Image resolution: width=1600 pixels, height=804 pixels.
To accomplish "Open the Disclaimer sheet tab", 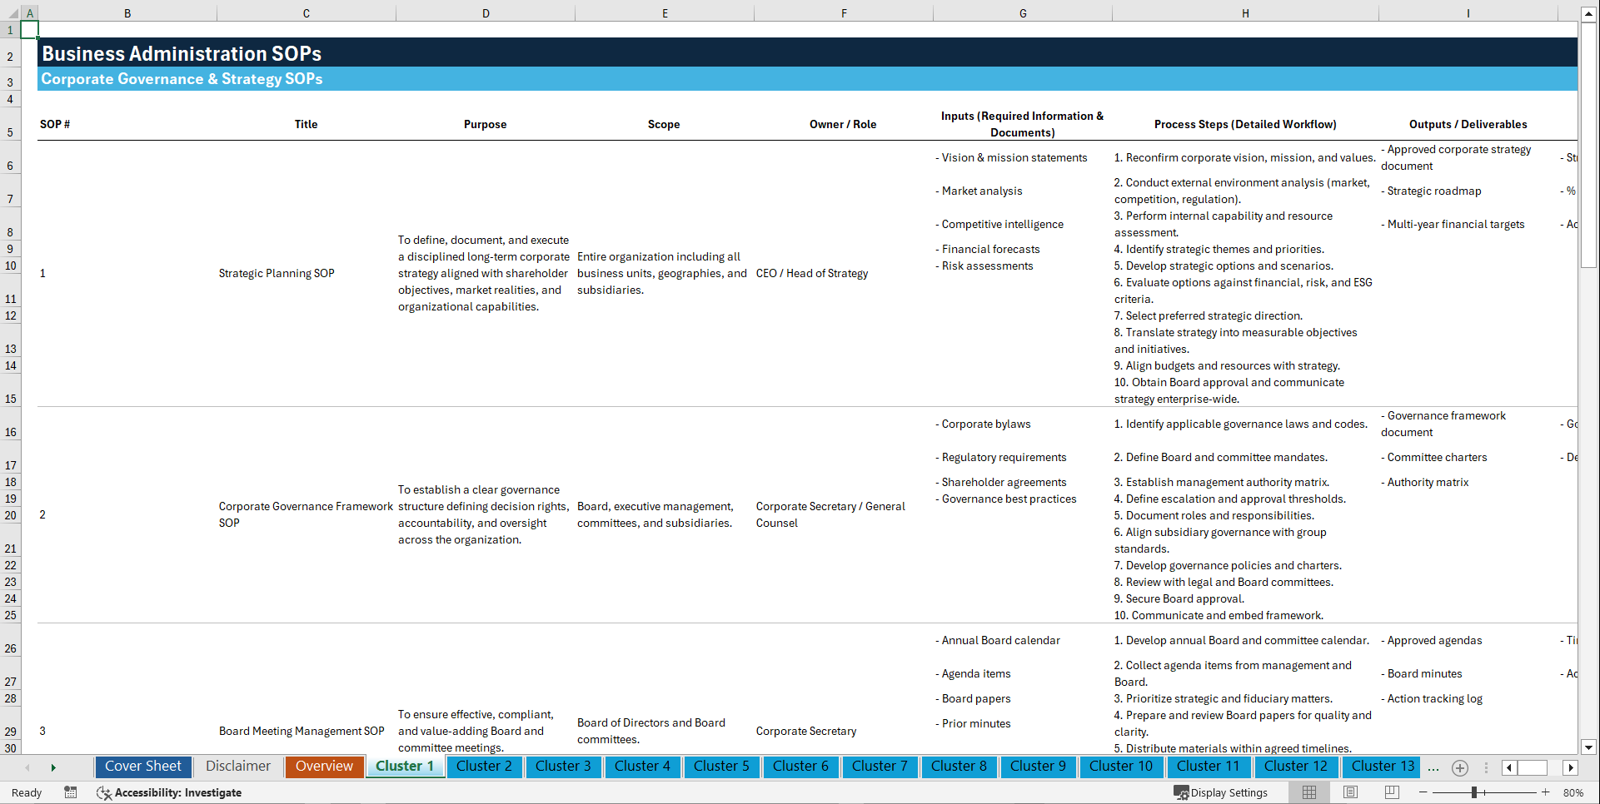I will pyautogui.click(x=237, y=767).
